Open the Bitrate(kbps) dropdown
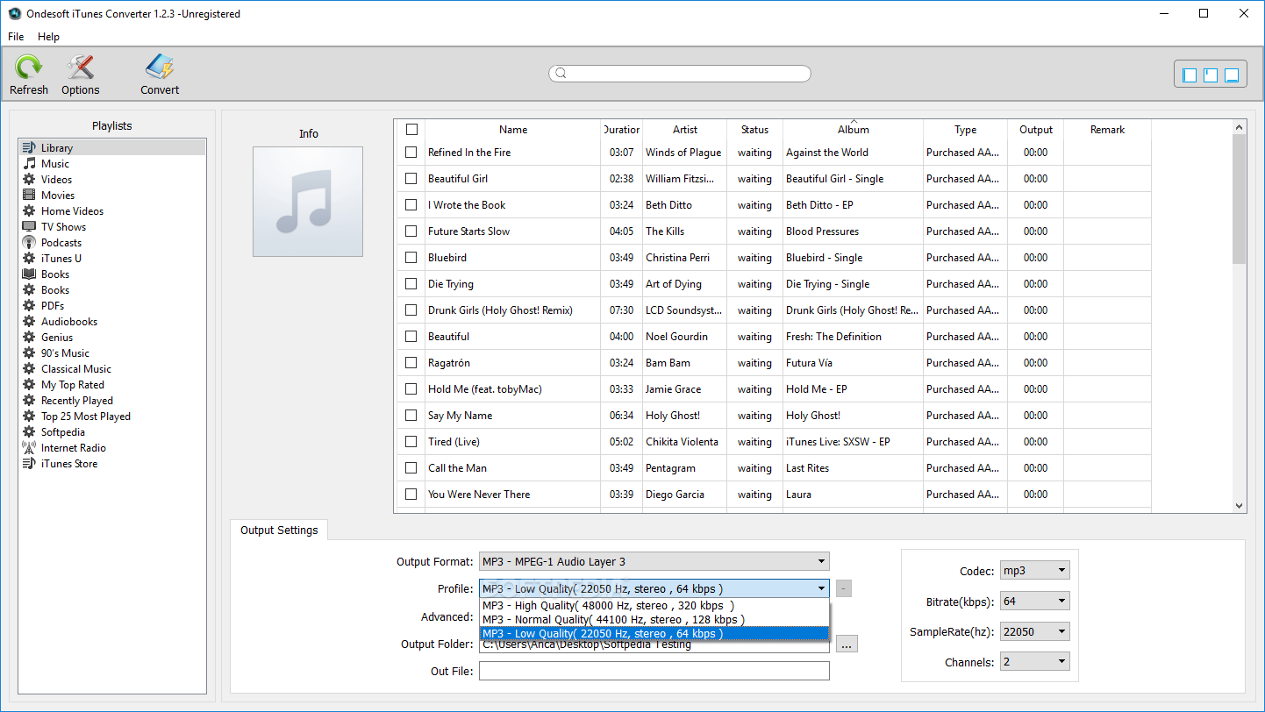 [1035, 602]
